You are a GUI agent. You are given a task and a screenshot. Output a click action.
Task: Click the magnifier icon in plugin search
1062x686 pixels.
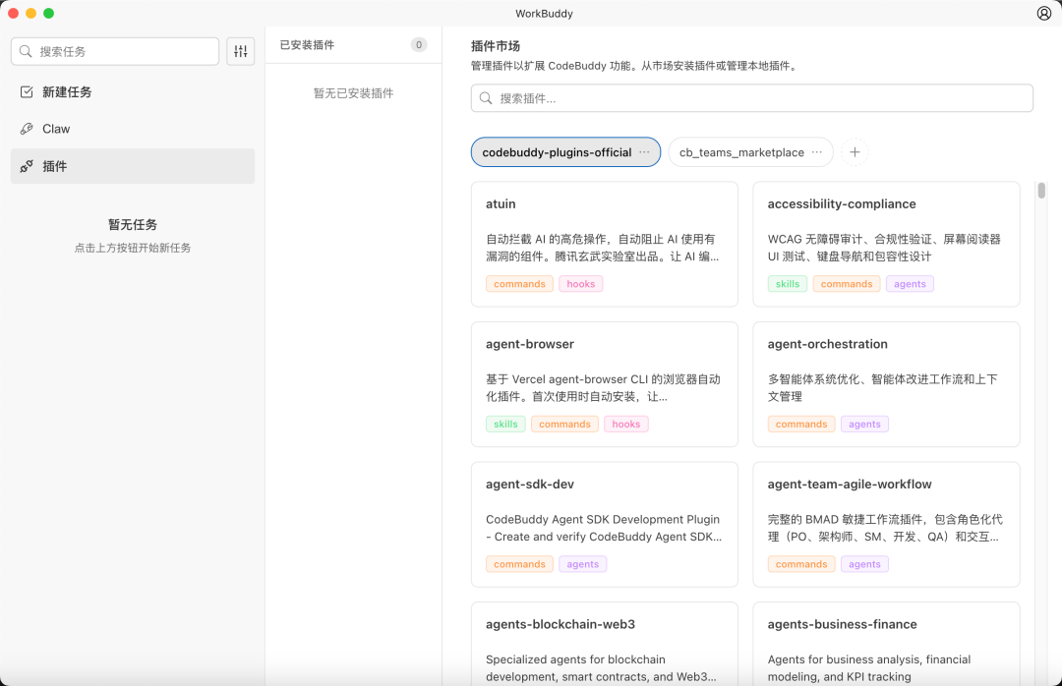coord(486,98)
